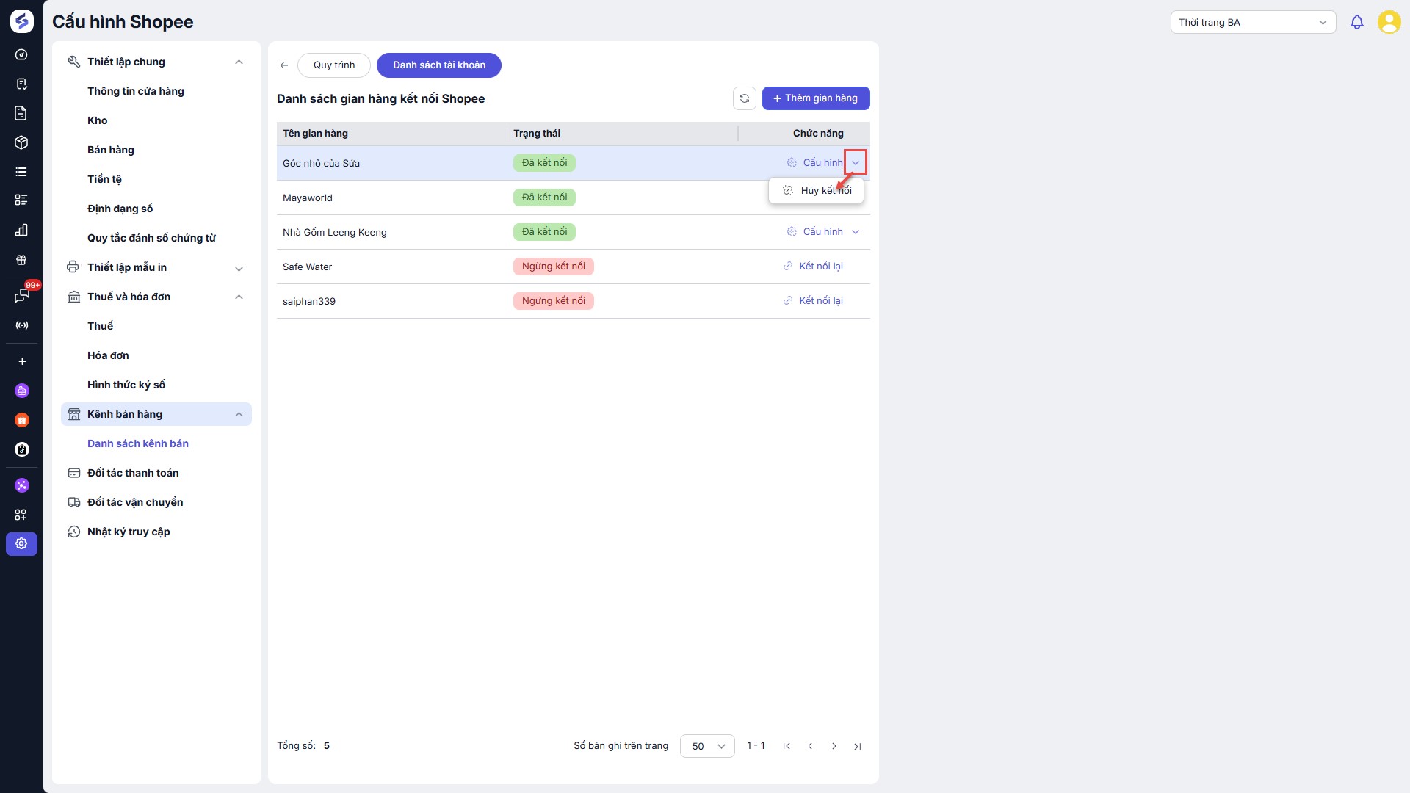Viewport: 1410px width, 793px height.
Task: Click the notification bell icon
Action: (x=1356, y=22)
